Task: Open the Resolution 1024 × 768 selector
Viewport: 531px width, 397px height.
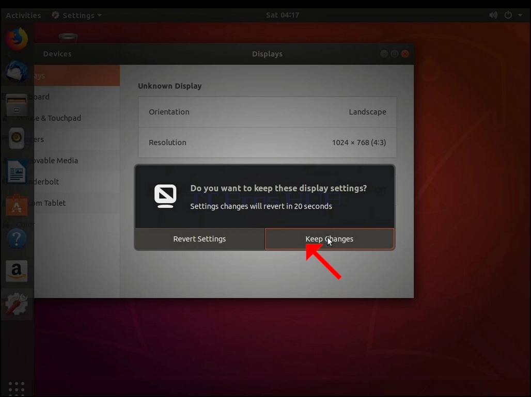Action: (267, 142)
